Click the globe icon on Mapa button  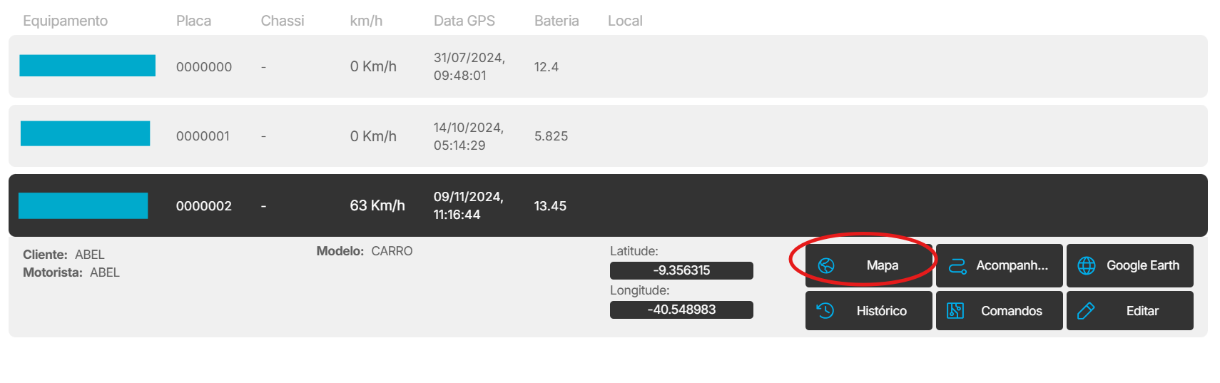(826, 266)
